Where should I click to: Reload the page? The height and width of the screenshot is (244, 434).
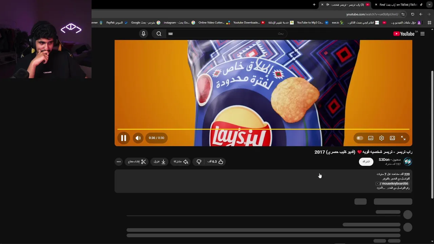pyautogui.click(x=413, y=14)
